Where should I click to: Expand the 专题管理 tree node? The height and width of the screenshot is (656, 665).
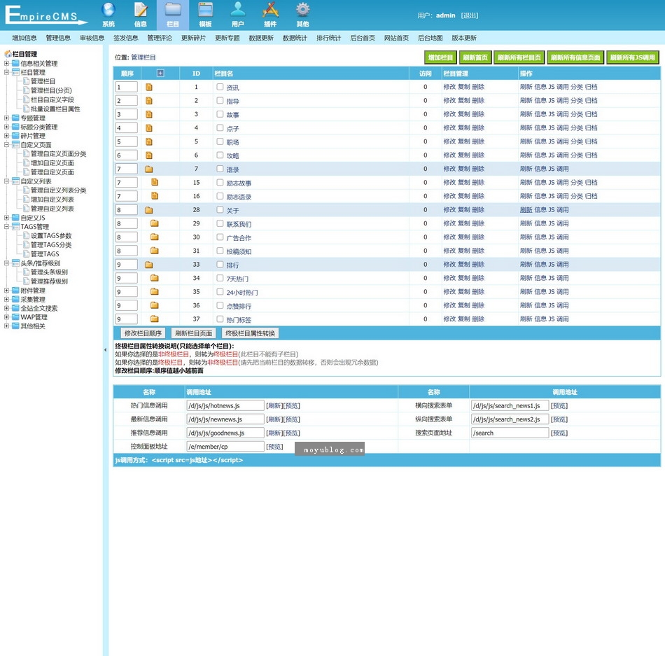6,118
